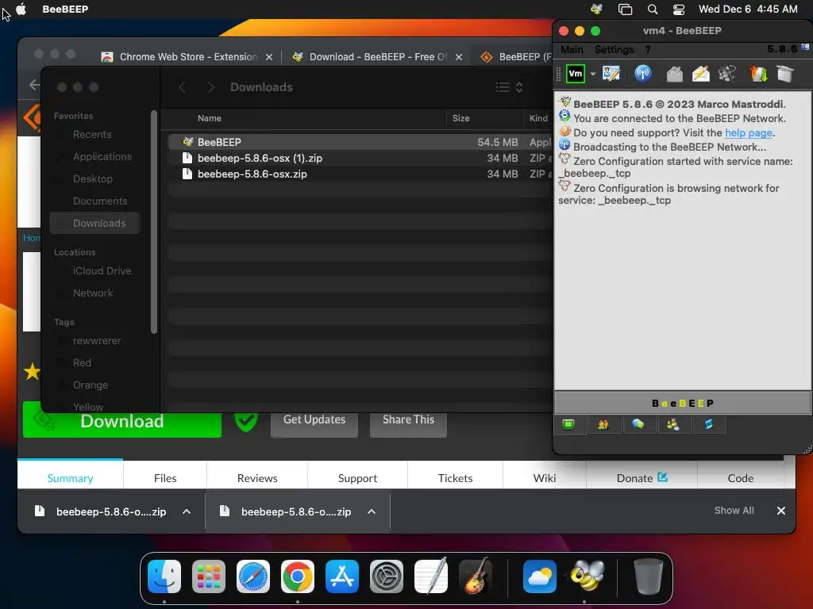Click Show All in the Chrome downloads bar
Viewport: 813px width, 609px height.
(x=734, y=511)
